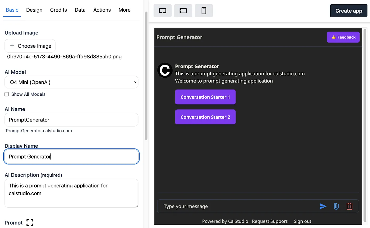Enable the Show All Models checkbox
370x228 pixels.
6,94
